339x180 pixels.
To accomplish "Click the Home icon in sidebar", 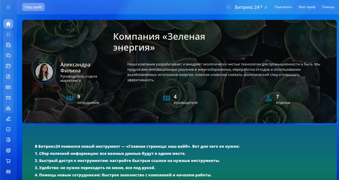I will [x=8, y=24].
